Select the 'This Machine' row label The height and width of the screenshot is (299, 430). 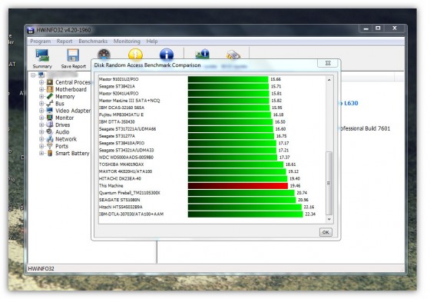[111, 185]
